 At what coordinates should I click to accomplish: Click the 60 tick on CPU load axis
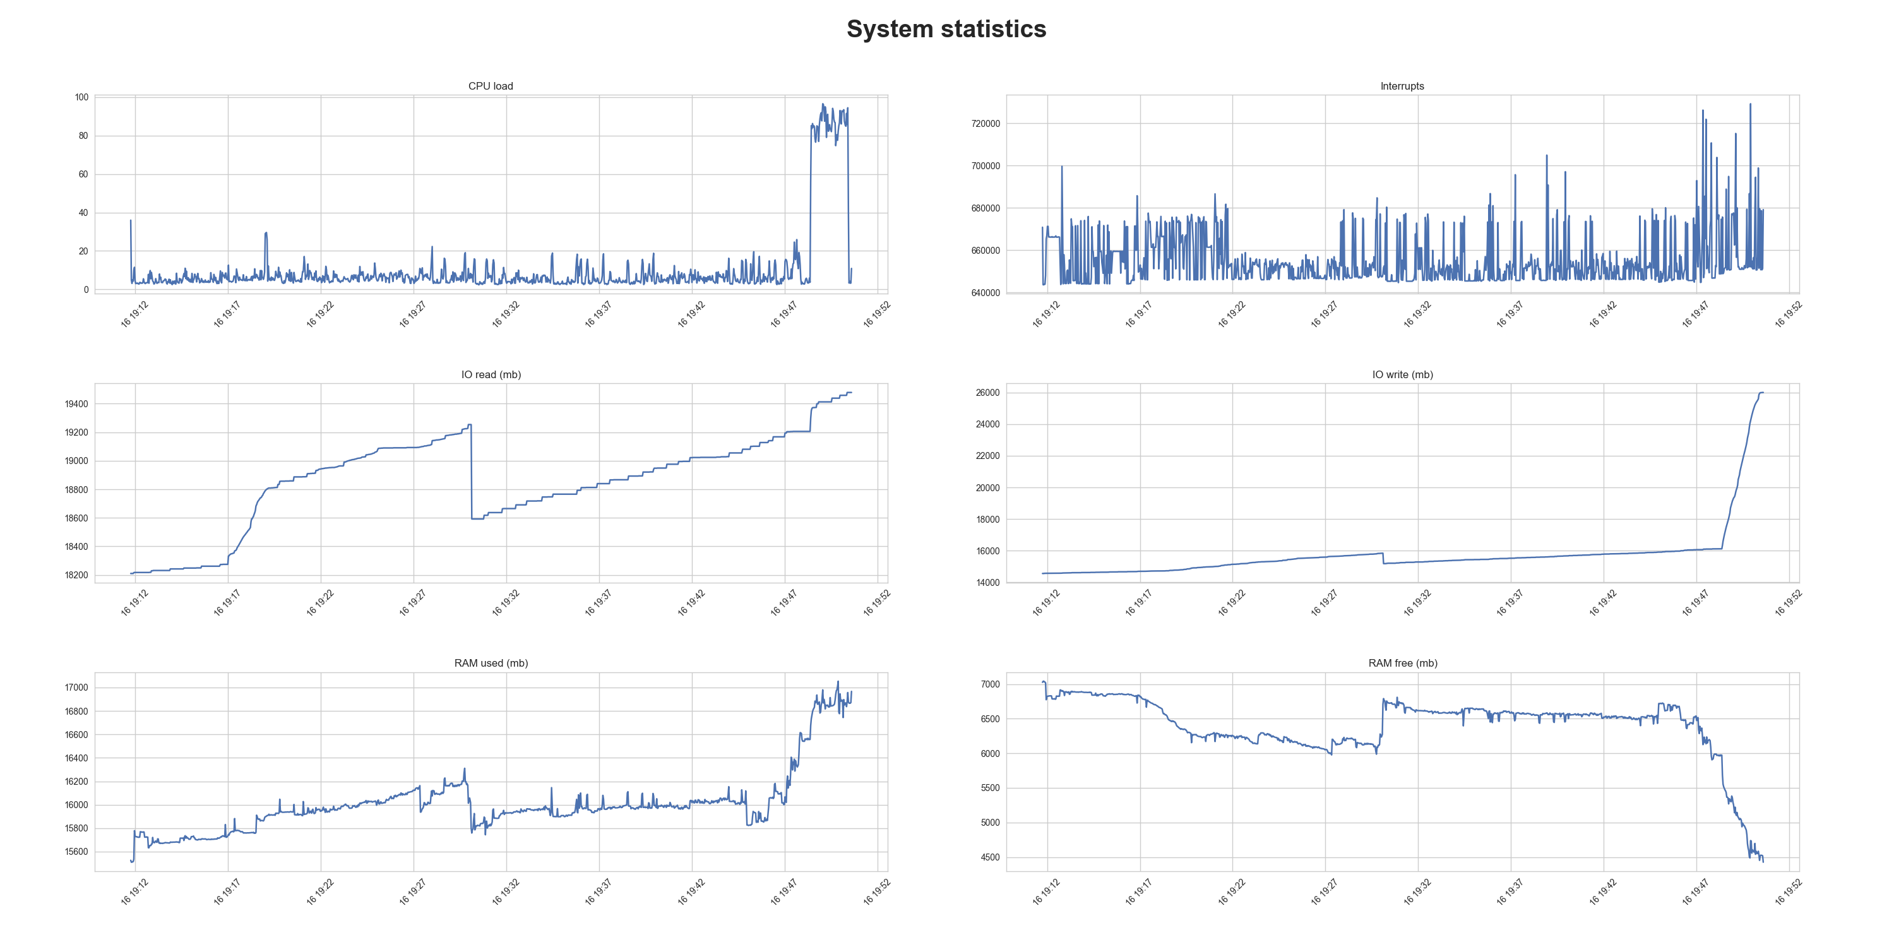pyautogui.click(x=83, y=174)
